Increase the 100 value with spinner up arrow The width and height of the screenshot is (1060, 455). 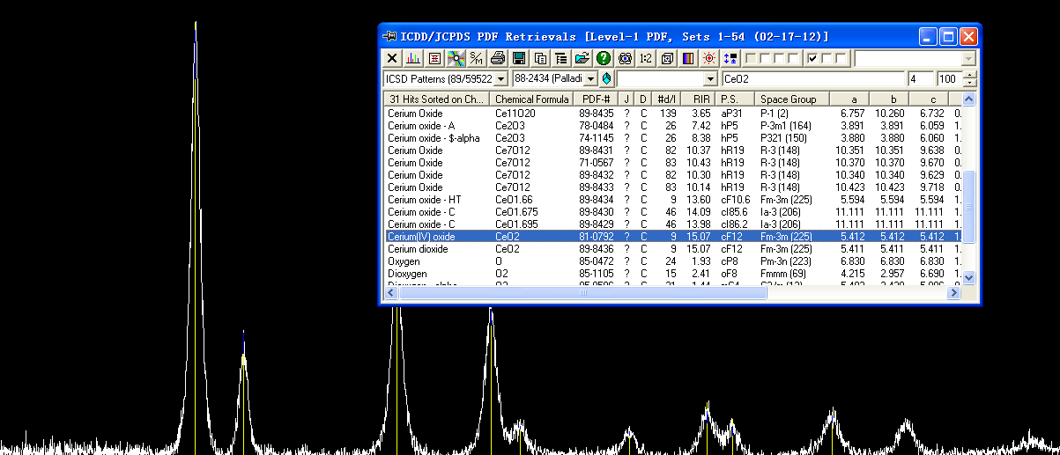click(970, 76)
